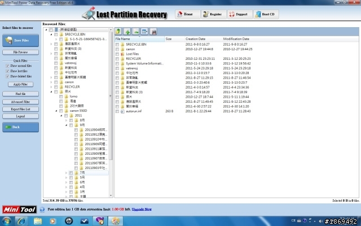Click the 2011 folder icon in tree
The image size is (361, 226).
point(72,115)
